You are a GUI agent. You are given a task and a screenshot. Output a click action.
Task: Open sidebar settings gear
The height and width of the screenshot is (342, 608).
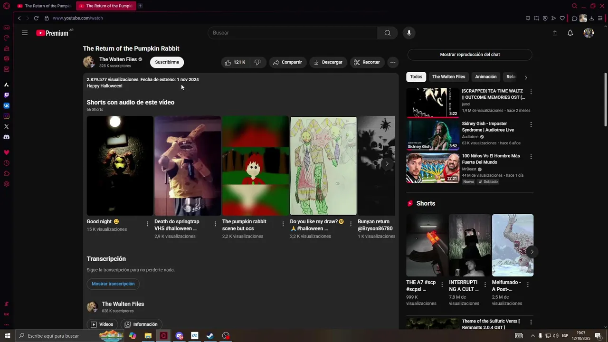click(x=6, y=184)
